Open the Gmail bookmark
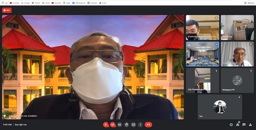The height and width of the screenshot is (130, 256). click(46, 3)
